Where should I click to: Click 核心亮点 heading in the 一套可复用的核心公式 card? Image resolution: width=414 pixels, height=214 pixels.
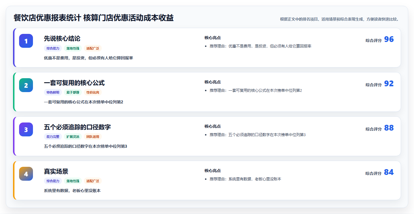pyautogui.click(x=212, y=82)
